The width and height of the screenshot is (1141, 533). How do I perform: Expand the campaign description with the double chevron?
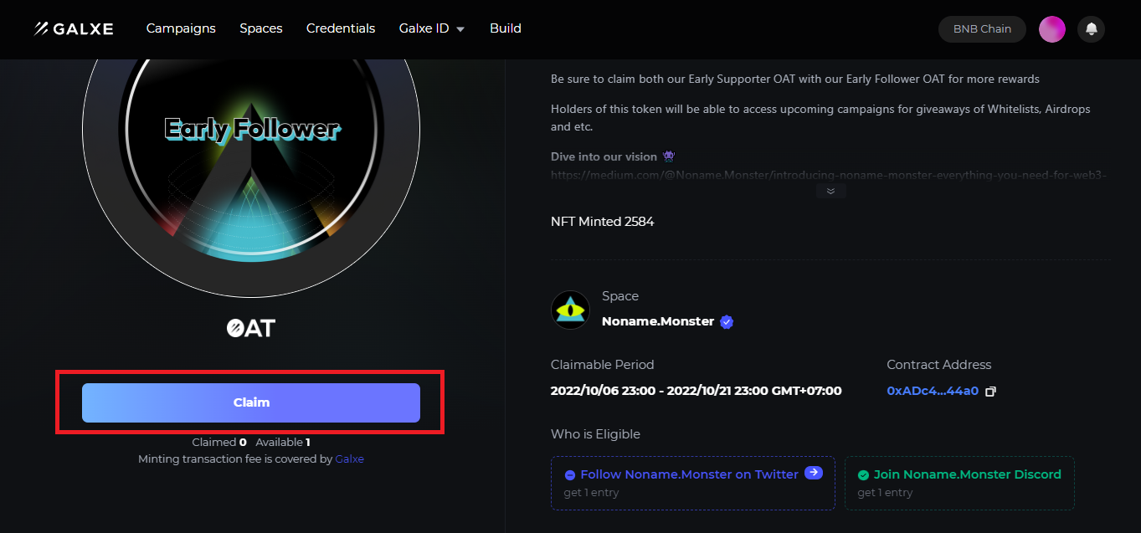click(x=830, y=191)
